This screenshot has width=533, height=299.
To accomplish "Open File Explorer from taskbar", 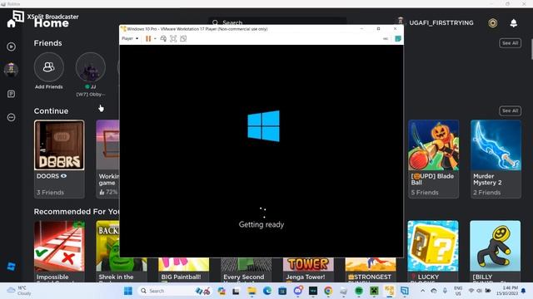I will (252, 291).
